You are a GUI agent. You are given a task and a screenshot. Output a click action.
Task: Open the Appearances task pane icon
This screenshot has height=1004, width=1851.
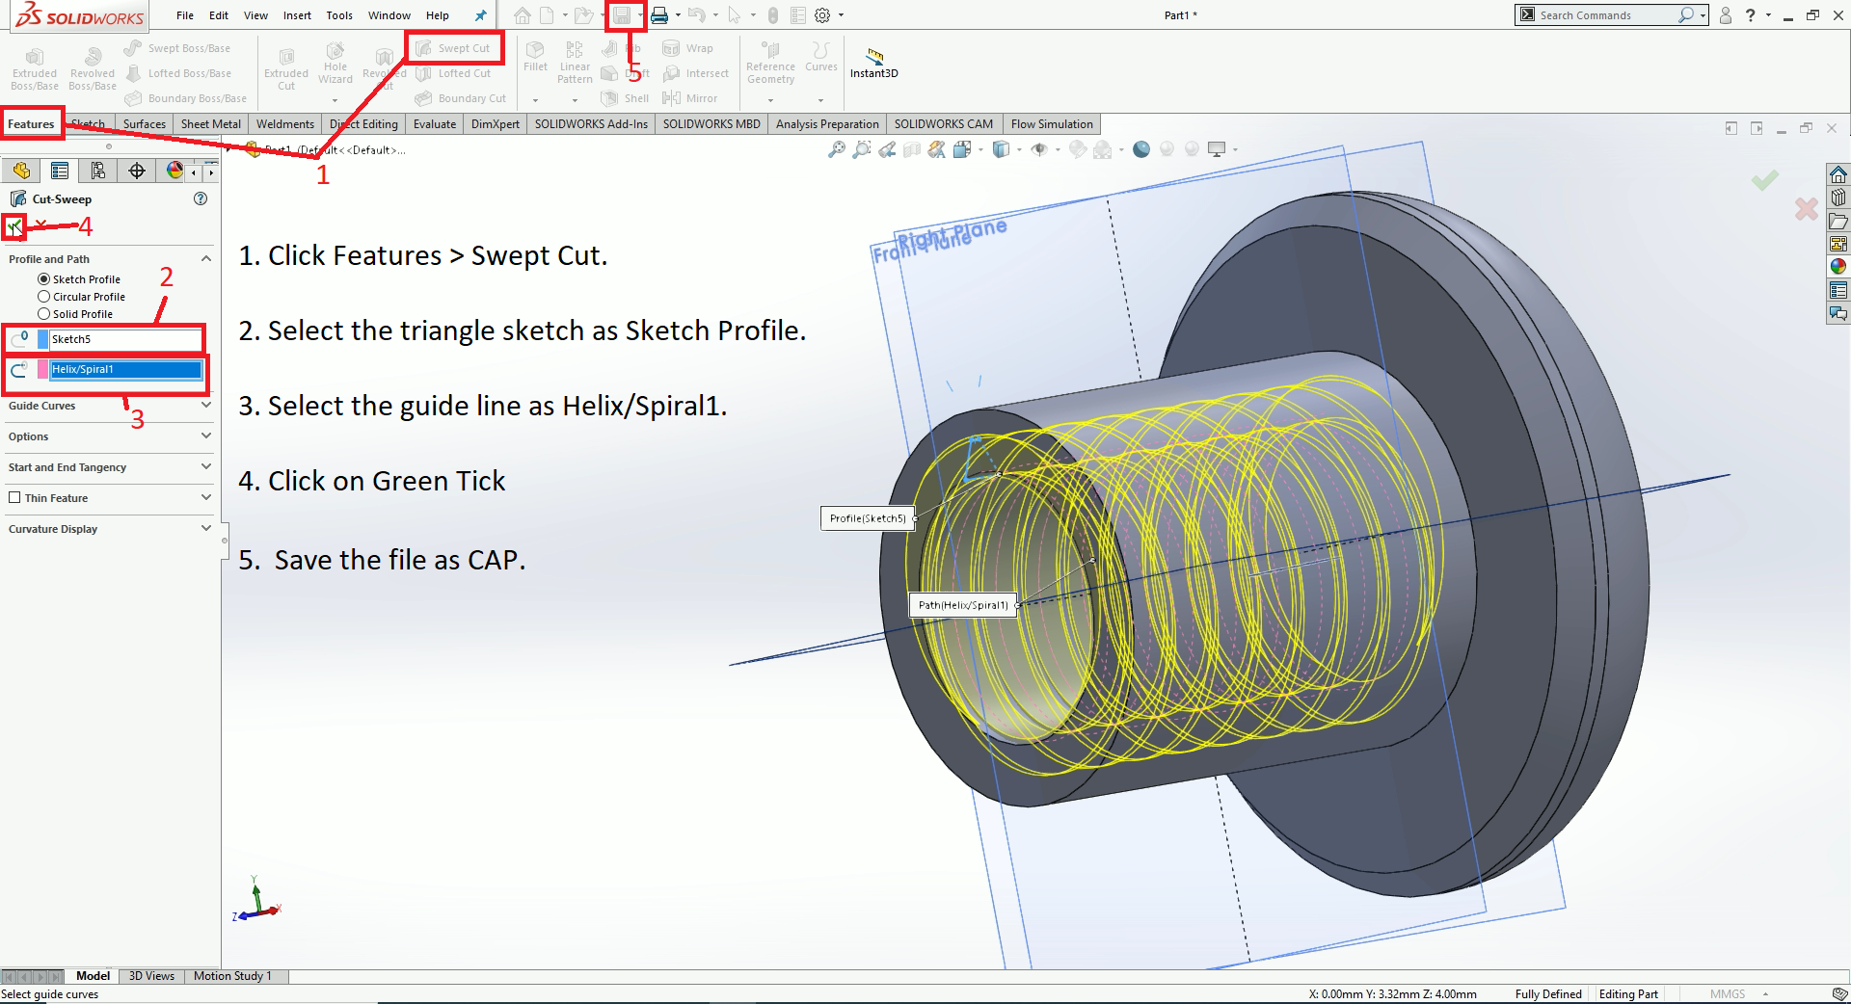click(1838, 267)
